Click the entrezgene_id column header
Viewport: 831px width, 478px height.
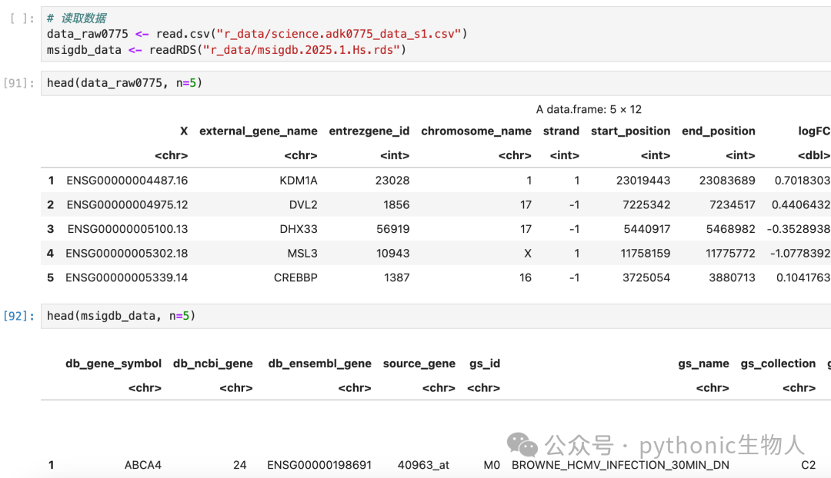click(x=369, y=131)
